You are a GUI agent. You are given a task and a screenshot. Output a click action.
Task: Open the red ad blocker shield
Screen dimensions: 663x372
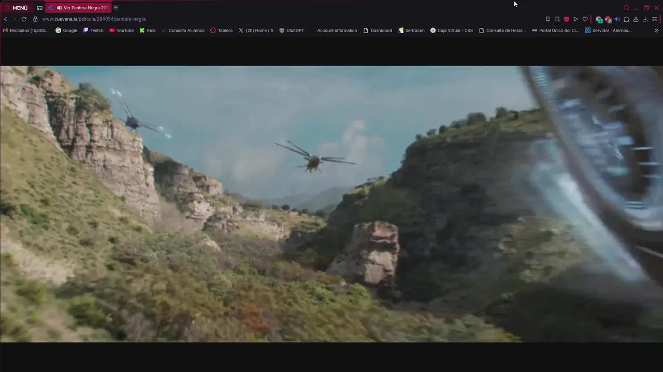[x=566, y=19]
